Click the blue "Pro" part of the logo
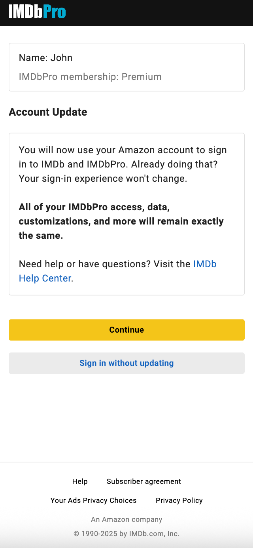The height and width of the screenshot is (548, 253). pos(55,12)
